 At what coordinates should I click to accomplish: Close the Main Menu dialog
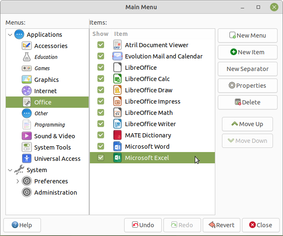(260, 225)
